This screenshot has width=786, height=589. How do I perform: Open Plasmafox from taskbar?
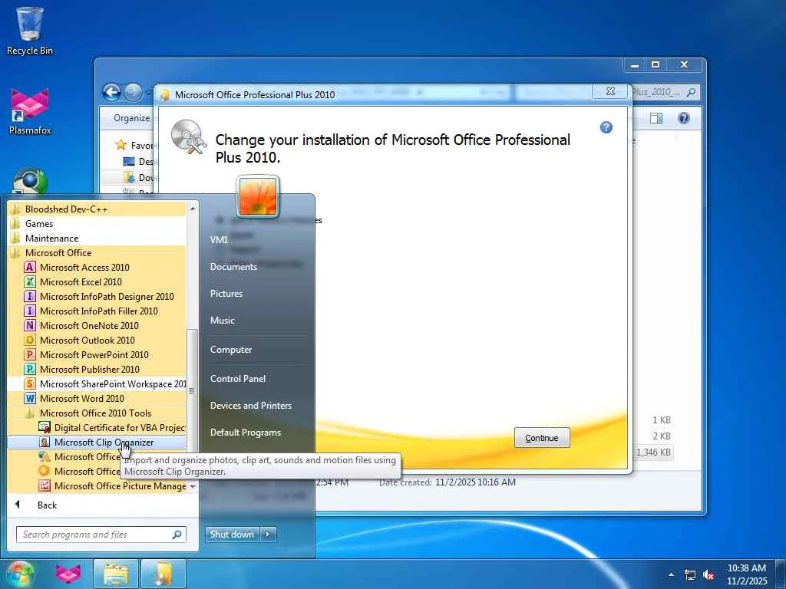pyautogui.click(x=68, y=574)
